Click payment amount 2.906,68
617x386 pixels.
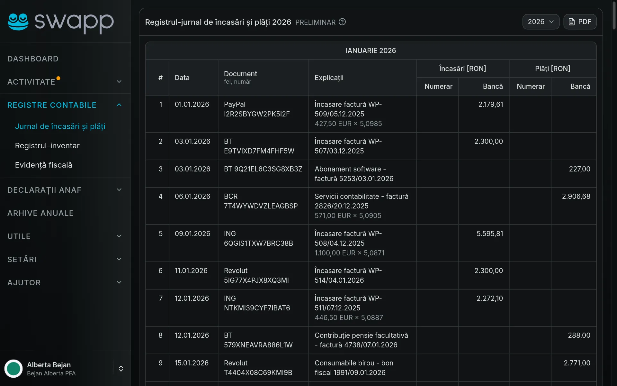(576, 196)
